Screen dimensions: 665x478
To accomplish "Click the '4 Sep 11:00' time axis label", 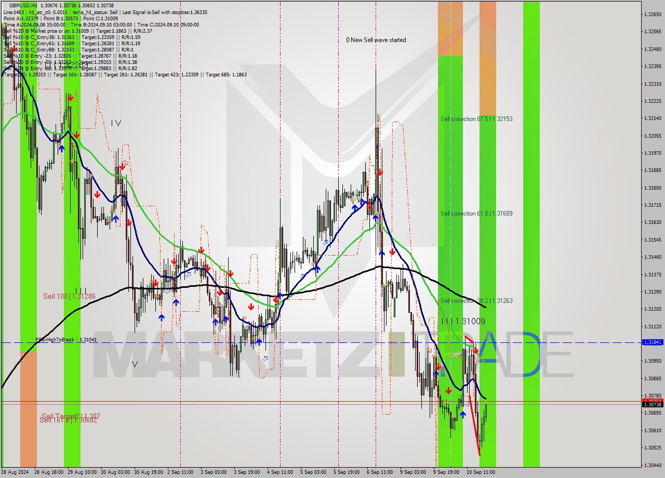I will point(280,472).
